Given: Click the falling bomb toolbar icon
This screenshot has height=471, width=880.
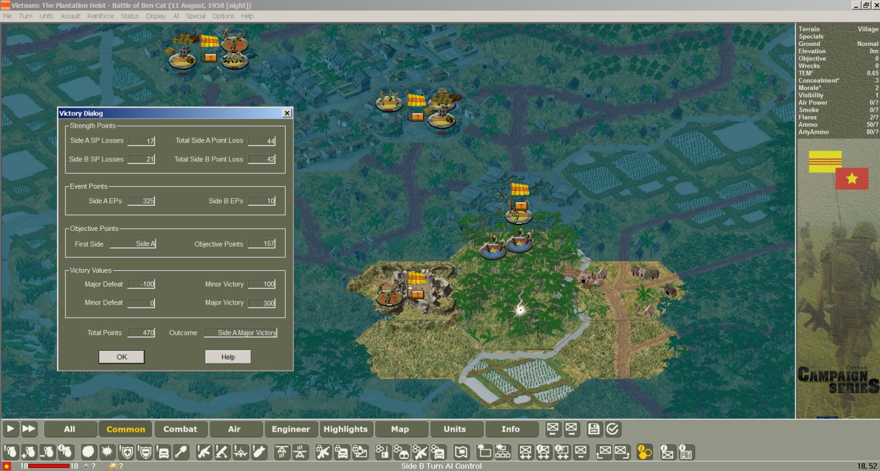Looking at the screenshot, I should (259, 452).
